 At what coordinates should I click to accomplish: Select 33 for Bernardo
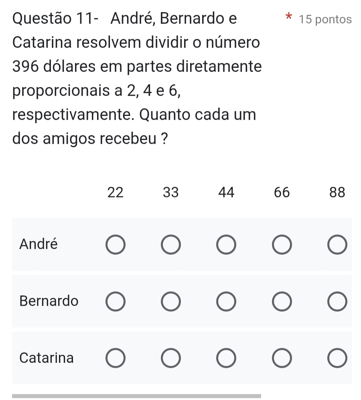(x=170, y=302)
